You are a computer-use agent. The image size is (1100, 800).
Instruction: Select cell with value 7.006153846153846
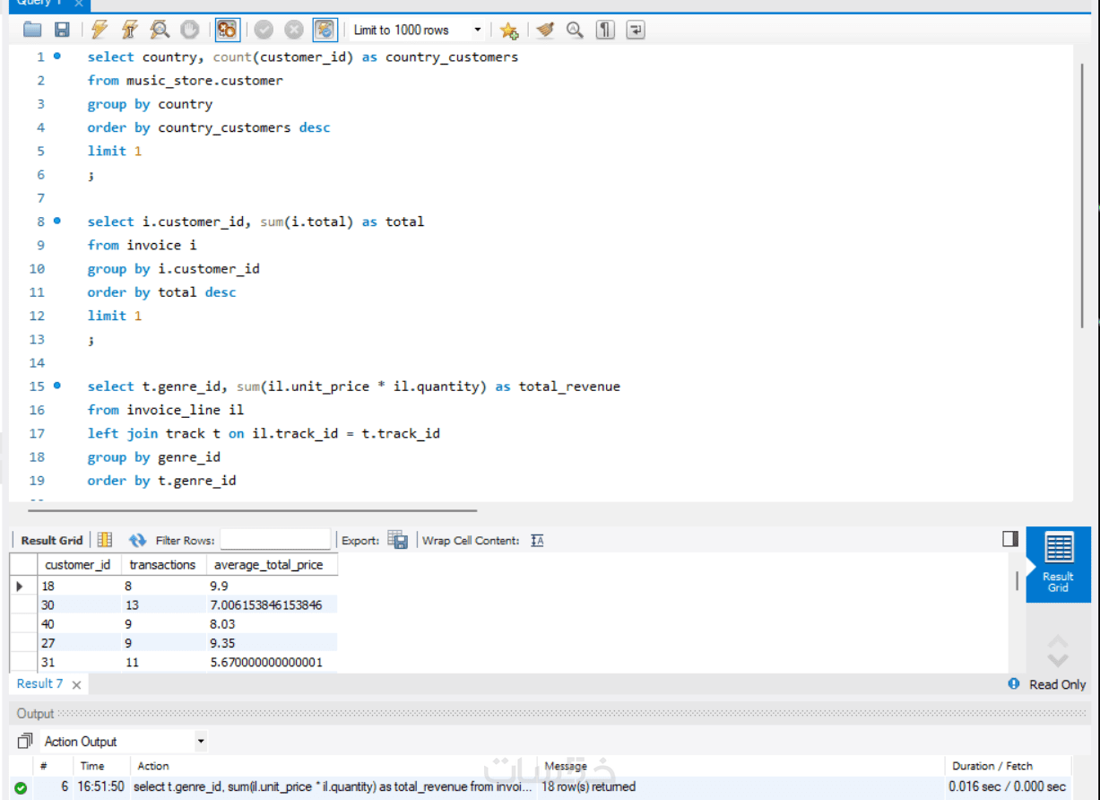point(272,605)
